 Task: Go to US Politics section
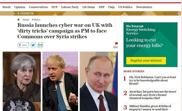(x=125, y=7)
